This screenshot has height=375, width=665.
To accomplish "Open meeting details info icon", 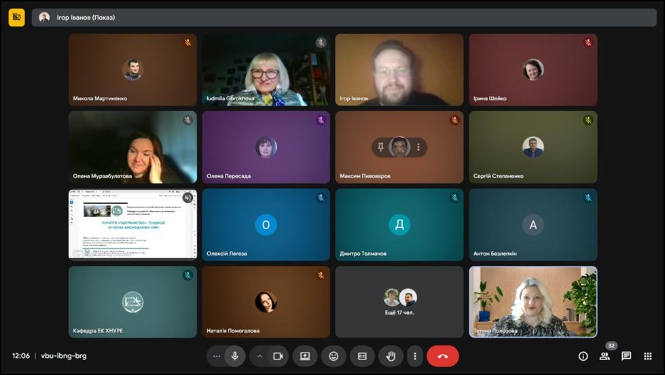I will [x=583, y=356].
